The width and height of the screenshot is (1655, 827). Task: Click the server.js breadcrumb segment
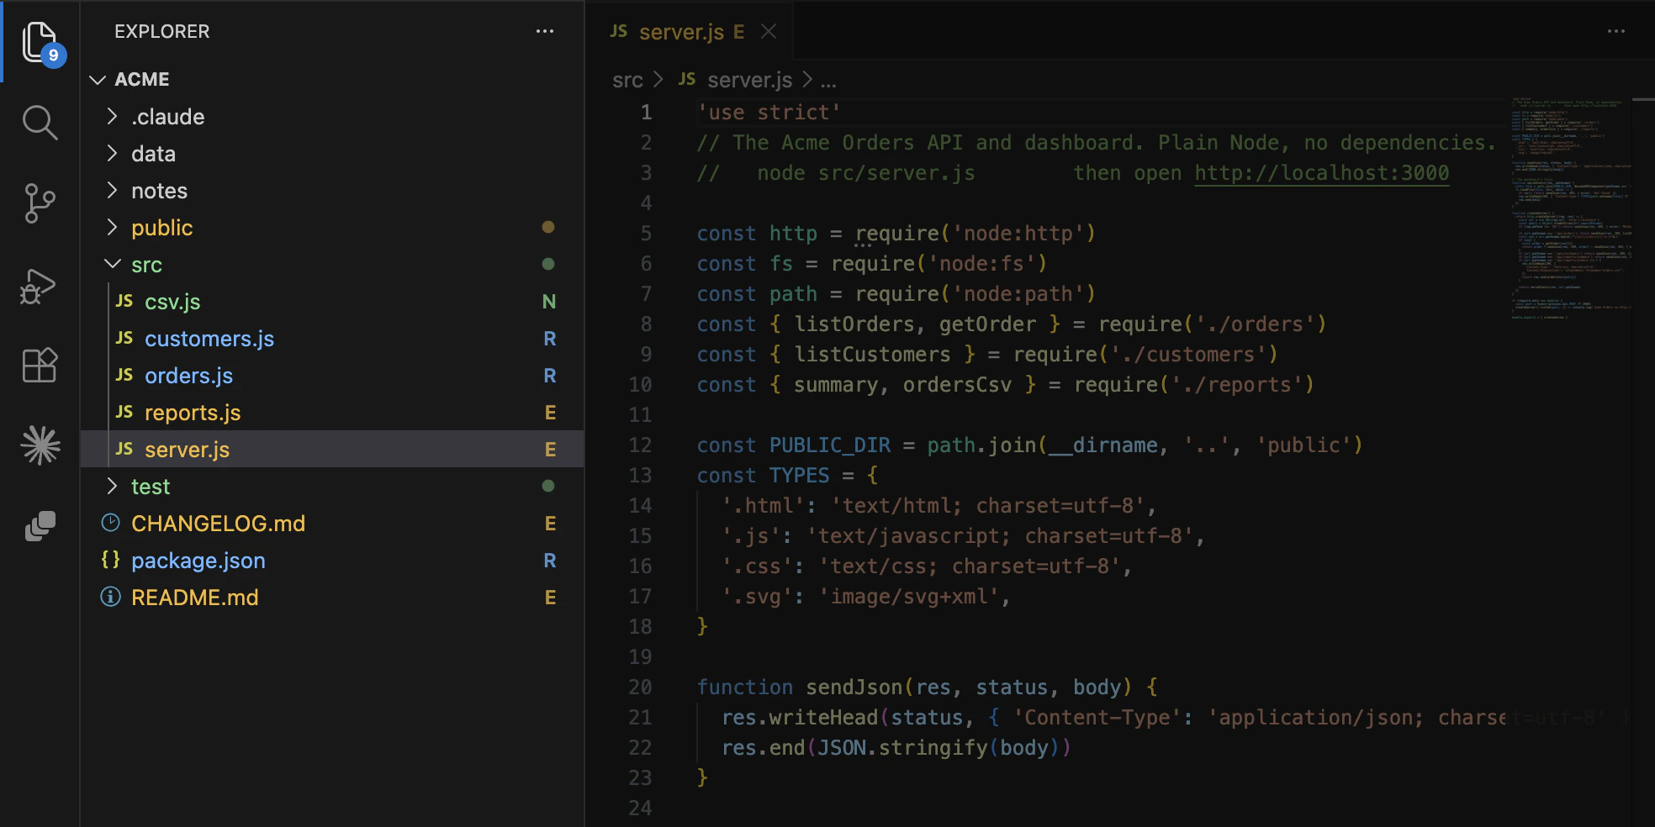tap(749, 80)
